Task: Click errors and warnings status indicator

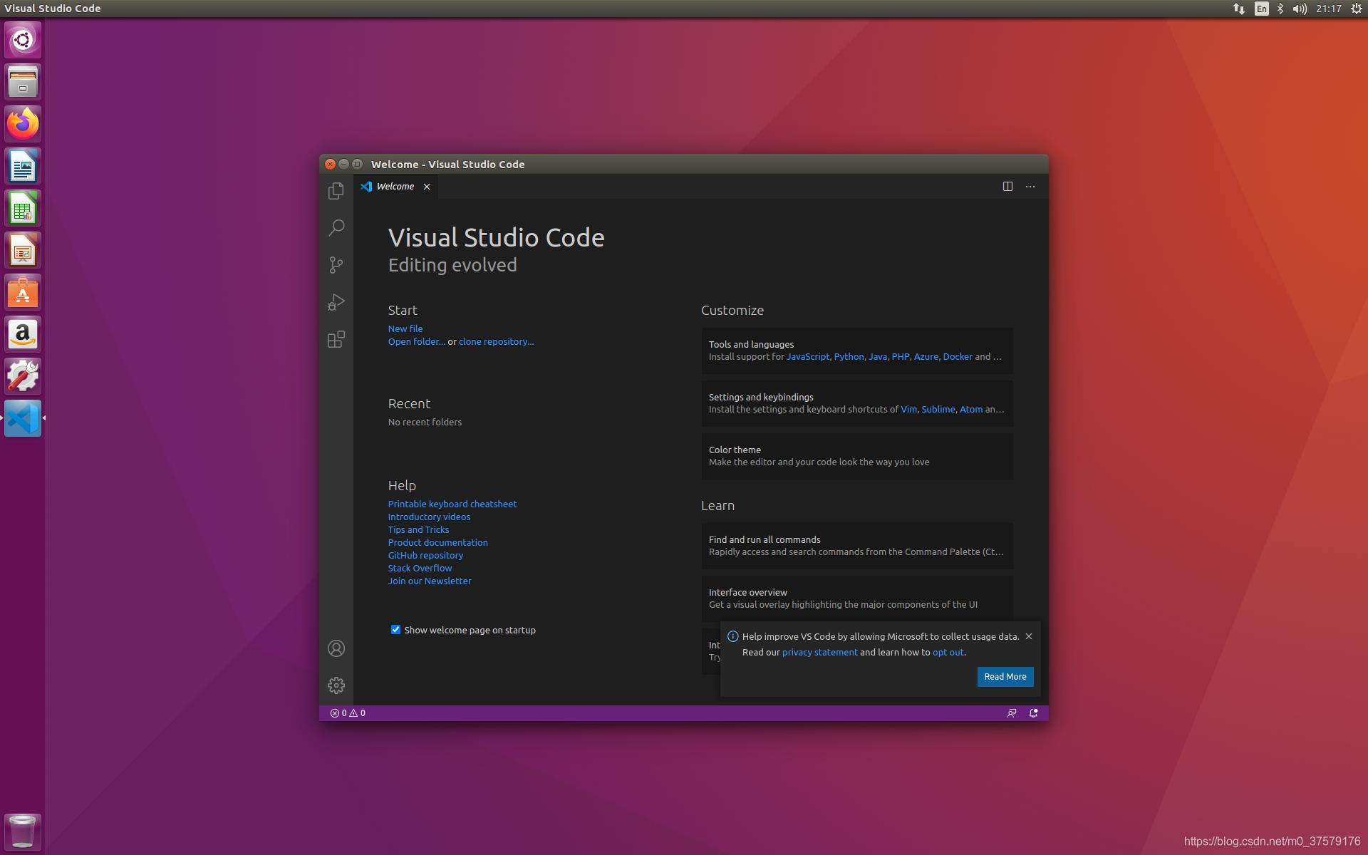Action: (x=348, y=713)
